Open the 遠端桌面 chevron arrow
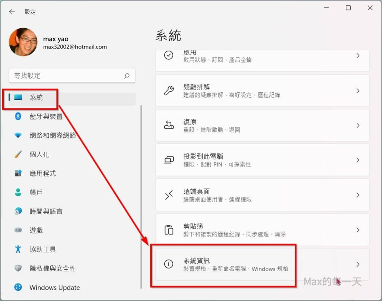Image resolution: width=382 pixels, height=301 pixels. coord(358,195)
